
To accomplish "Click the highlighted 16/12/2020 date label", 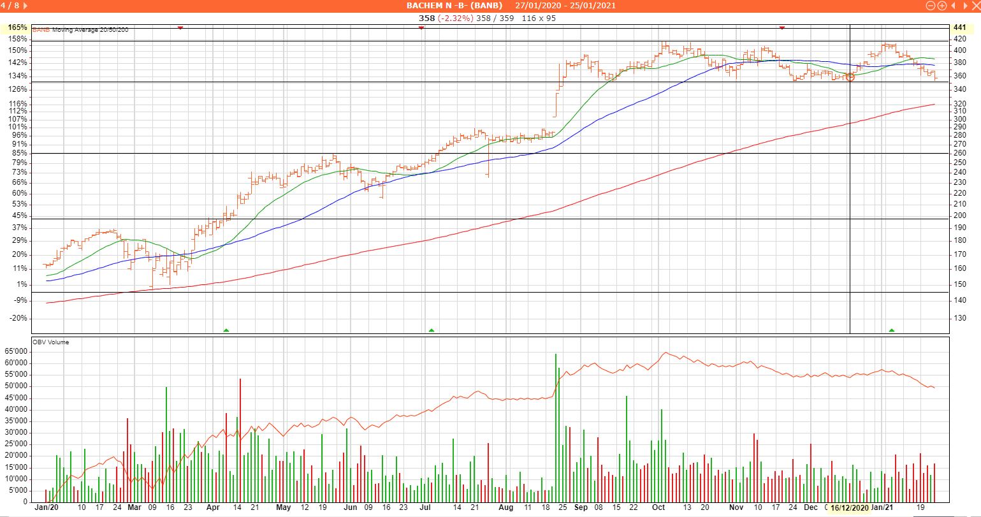I will pos(849,508).
